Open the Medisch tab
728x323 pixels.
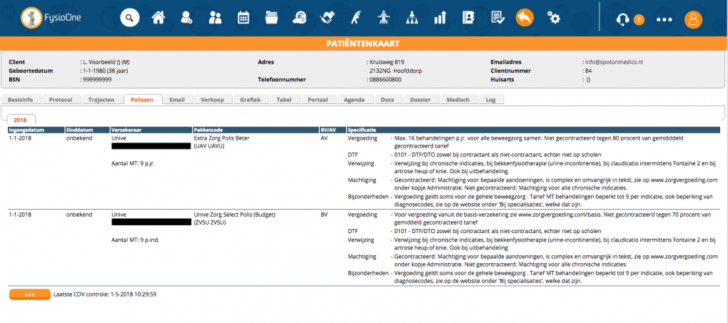tap(459, 100)
